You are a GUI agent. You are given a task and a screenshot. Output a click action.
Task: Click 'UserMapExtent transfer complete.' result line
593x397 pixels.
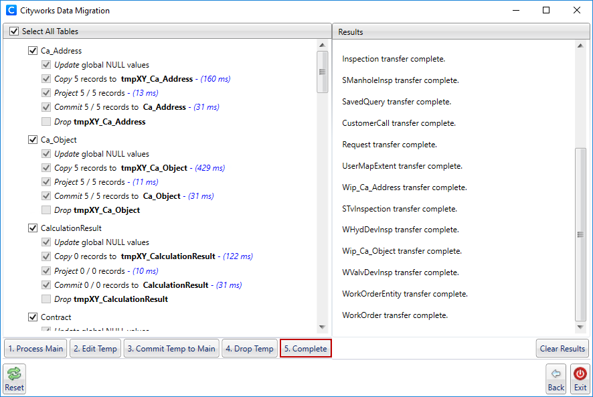coord(402,166)
